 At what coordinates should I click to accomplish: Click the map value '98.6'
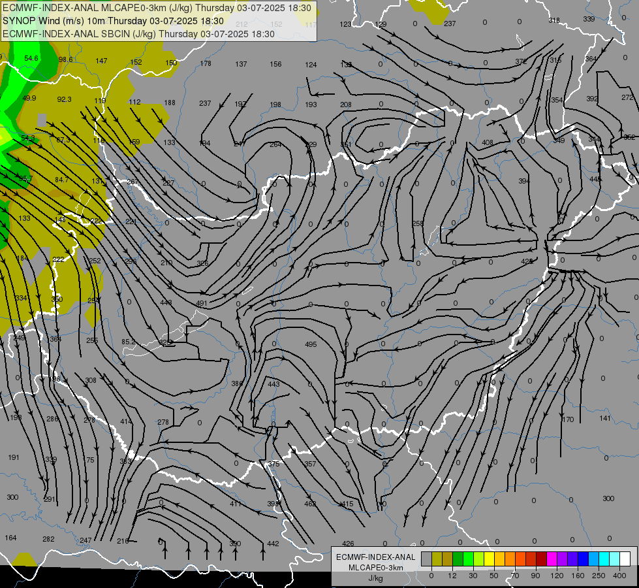click(65, 59)
